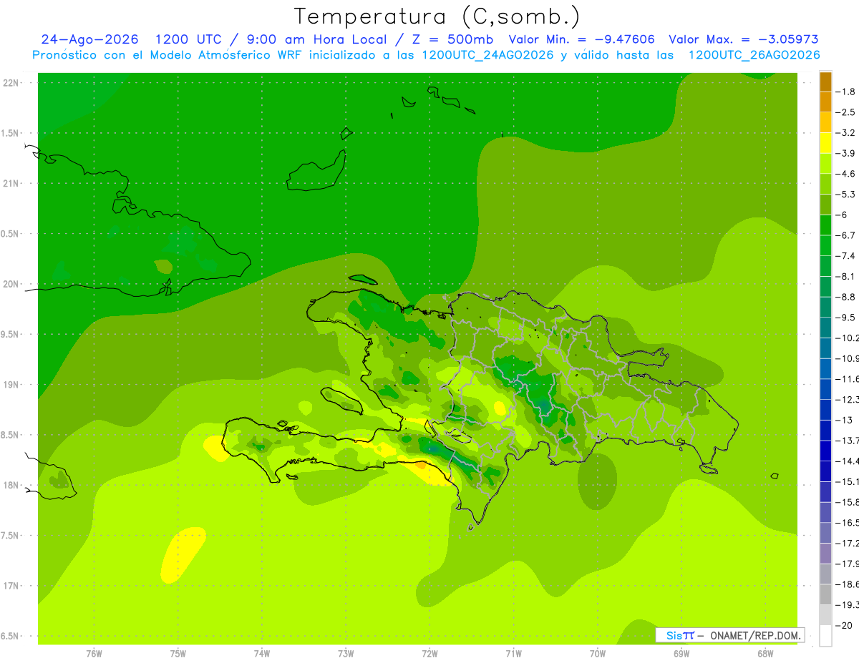Screen dimensions: 859x663
Task: Click the colorbar swatch between -2.5 and -3.2
Action: tap(825, 122)
